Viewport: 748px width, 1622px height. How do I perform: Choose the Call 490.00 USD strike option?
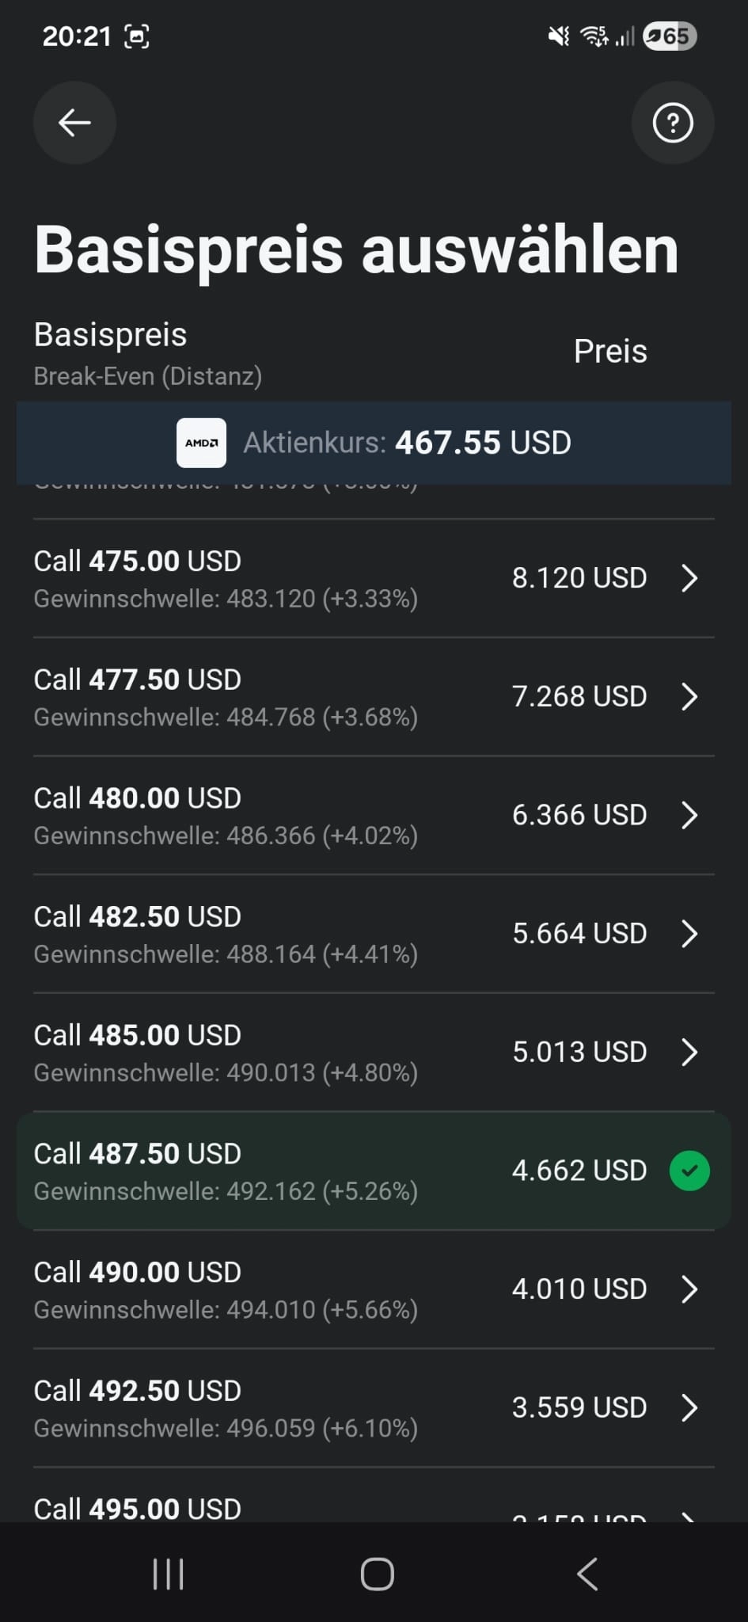click(x=374, y=1289)
